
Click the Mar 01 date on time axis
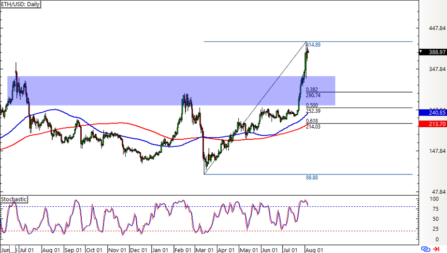point(204,250)
